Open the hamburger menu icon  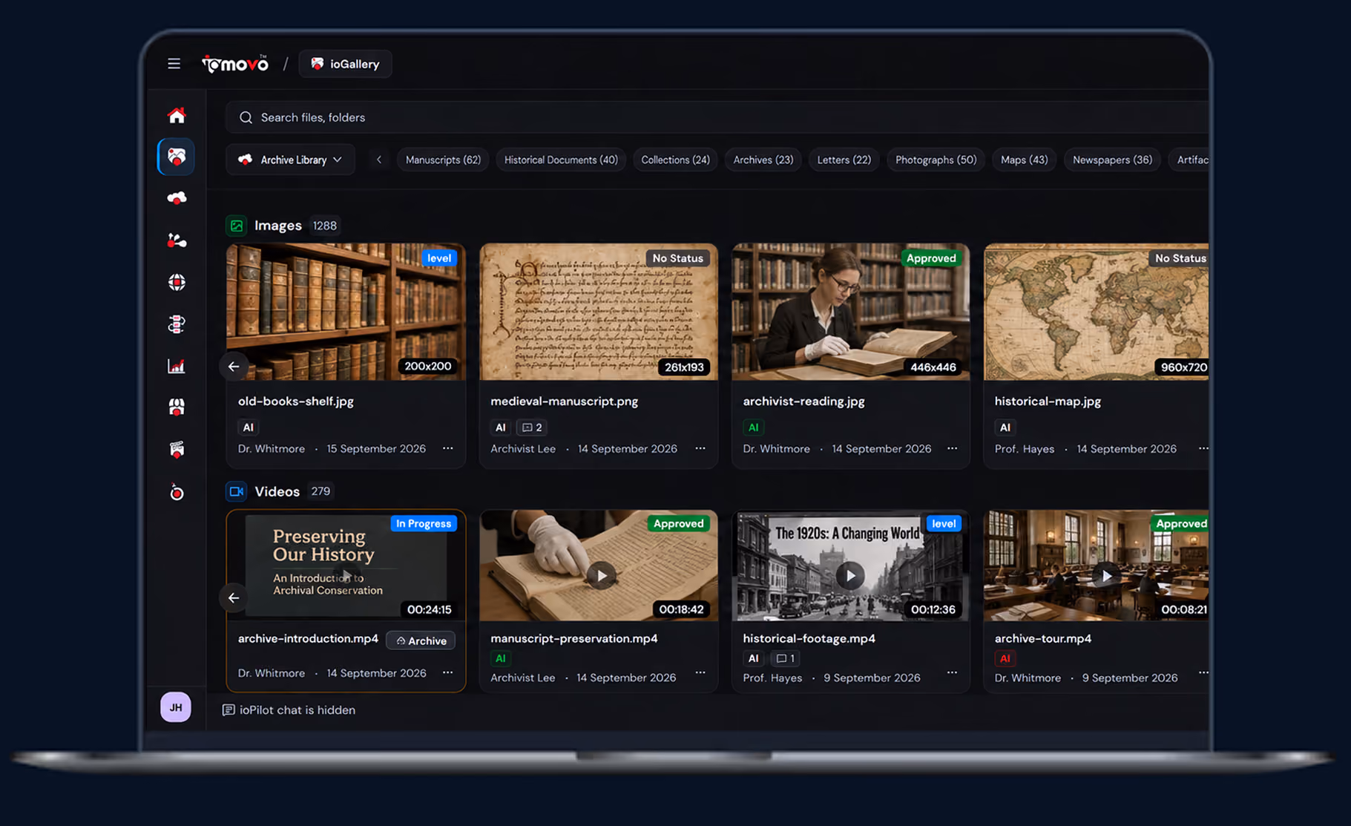(174, 64)
